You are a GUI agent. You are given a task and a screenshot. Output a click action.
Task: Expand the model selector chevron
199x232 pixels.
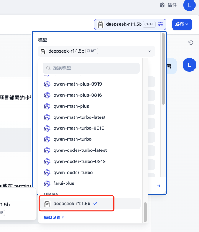[149, 51]
